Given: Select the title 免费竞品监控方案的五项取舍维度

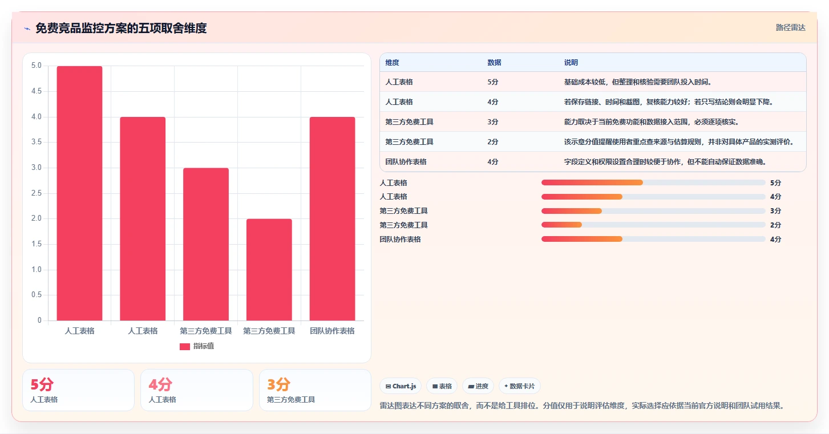Looking at the screenshot, I should (121, 28).
